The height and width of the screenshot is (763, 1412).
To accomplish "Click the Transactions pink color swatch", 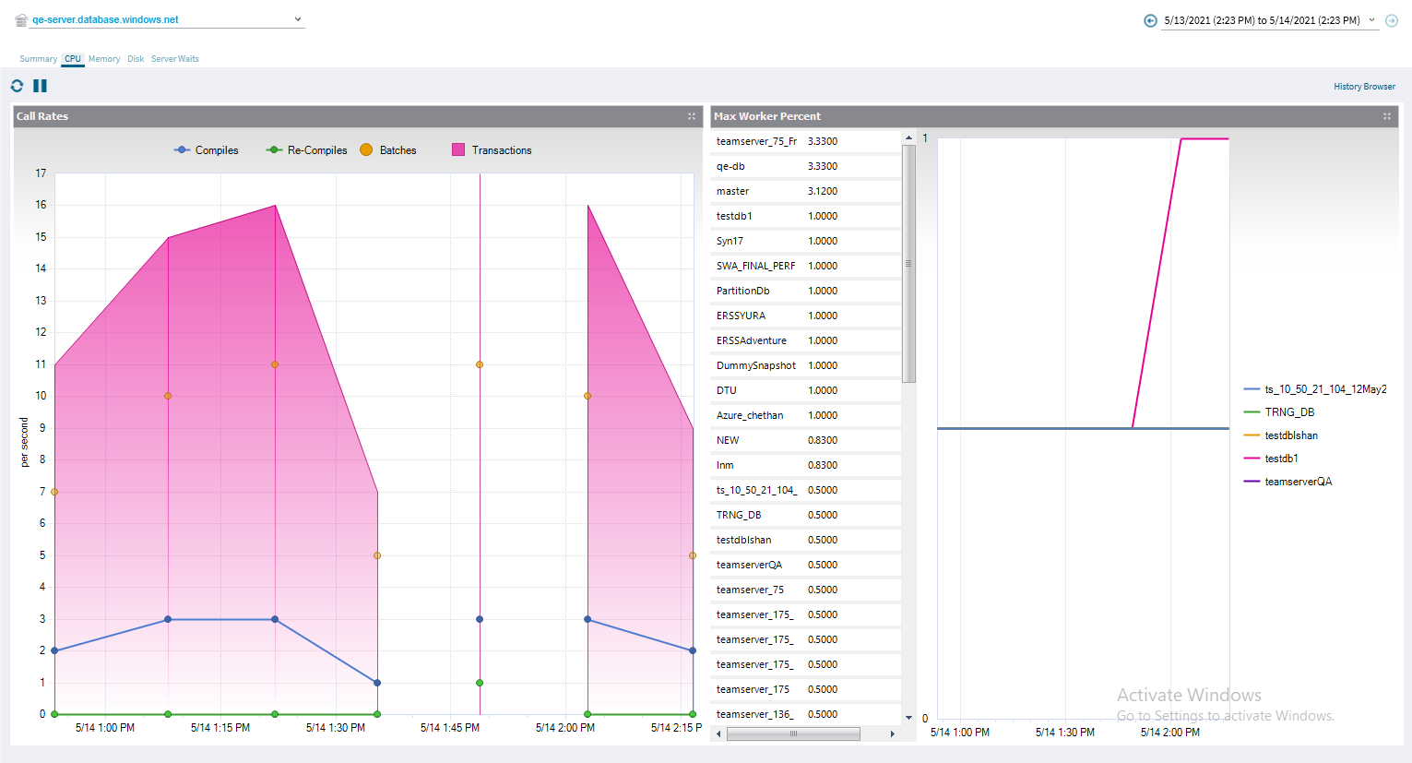I will point(458,150).
